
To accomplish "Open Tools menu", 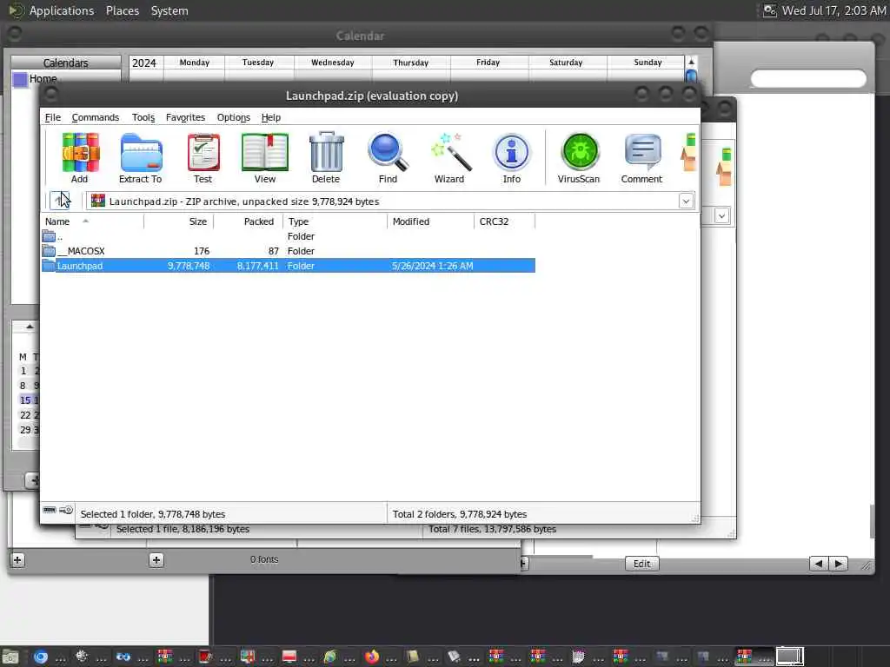I will pyautogui.click(x=143, y=117).
